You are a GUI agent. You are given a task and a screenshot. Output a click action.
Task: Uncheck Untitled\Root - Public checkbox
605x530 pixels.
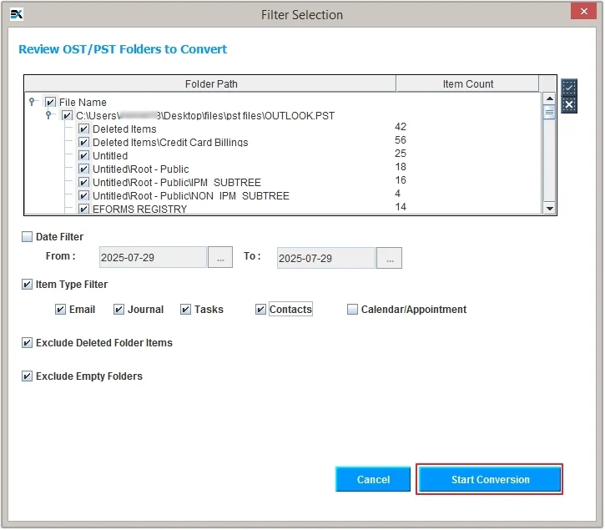pyautogui.click(x=83, y=169)
